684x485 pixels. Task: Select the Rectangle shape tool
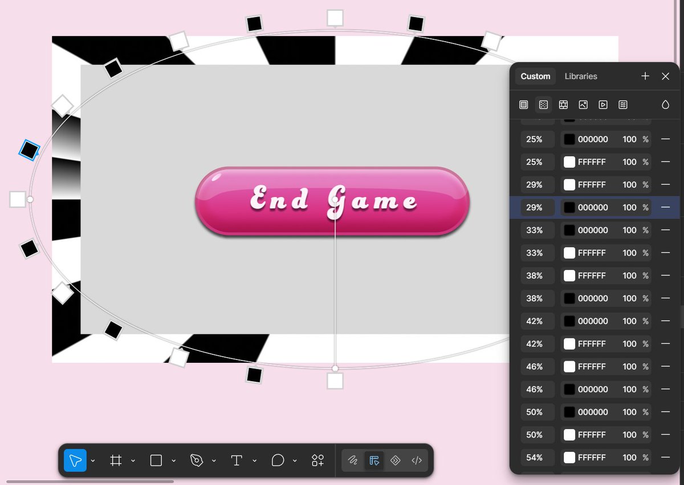coord(156,460)
